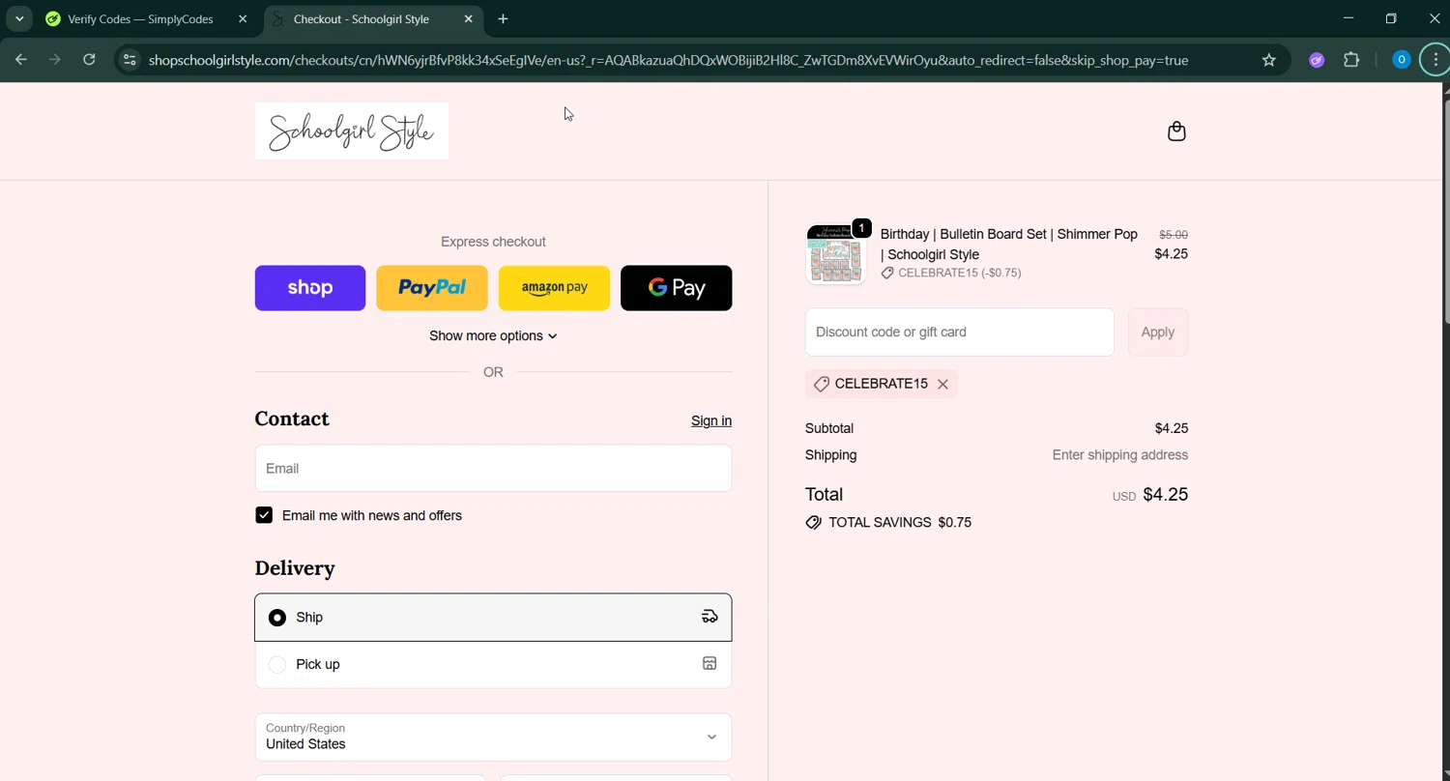The width and height of the screenshot is (1450, 781).
Task: Click the Sign in link
Action: point(711,420)
